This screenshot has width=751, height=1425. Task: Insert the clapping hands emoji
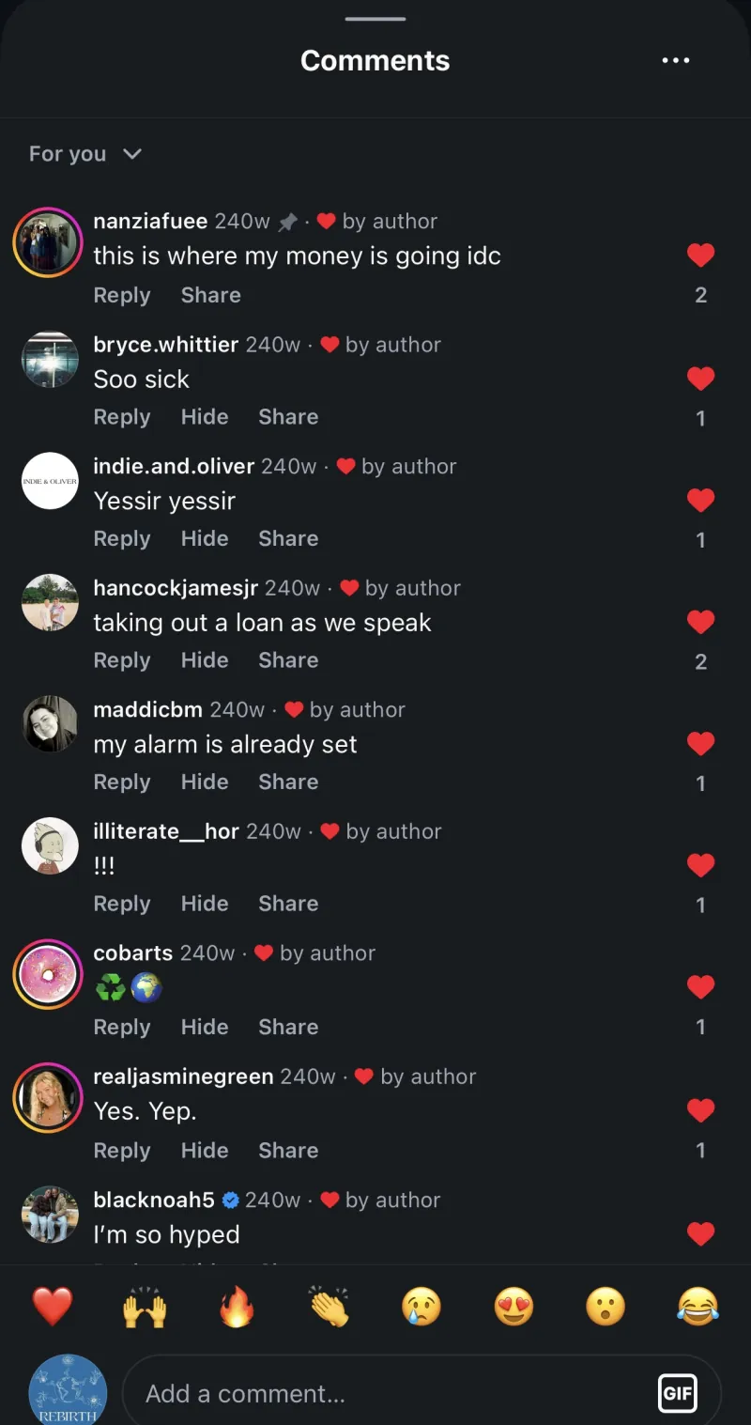(x=329, y=1307)
